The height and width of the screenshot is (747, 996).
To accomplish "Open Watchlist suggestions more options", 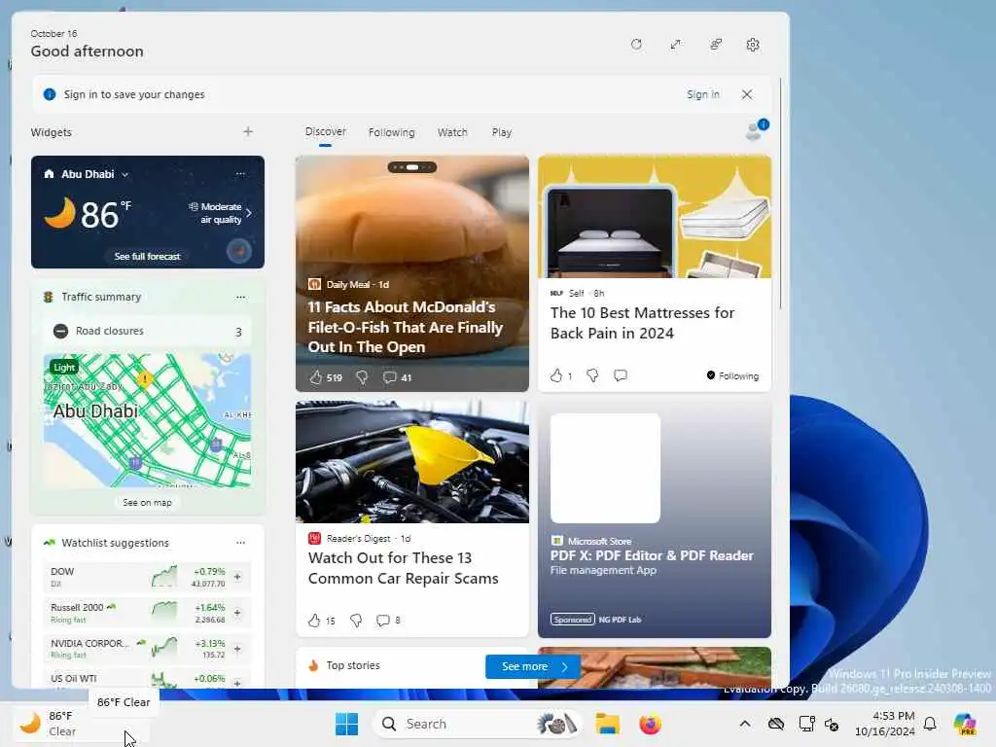I will [x=240, y=543].
